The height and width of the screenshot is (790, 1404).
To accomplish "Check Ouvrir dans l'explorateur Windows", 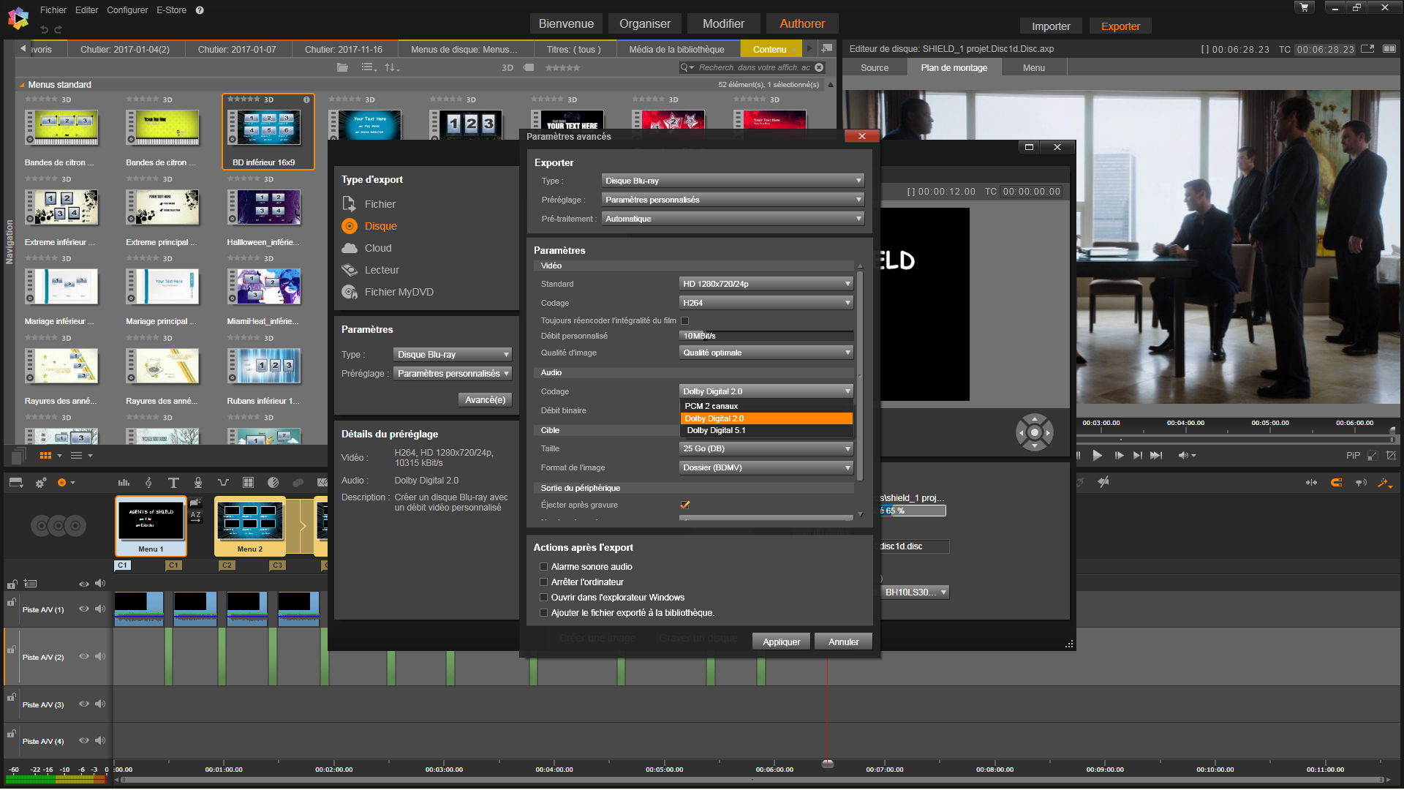I will 543,597.
